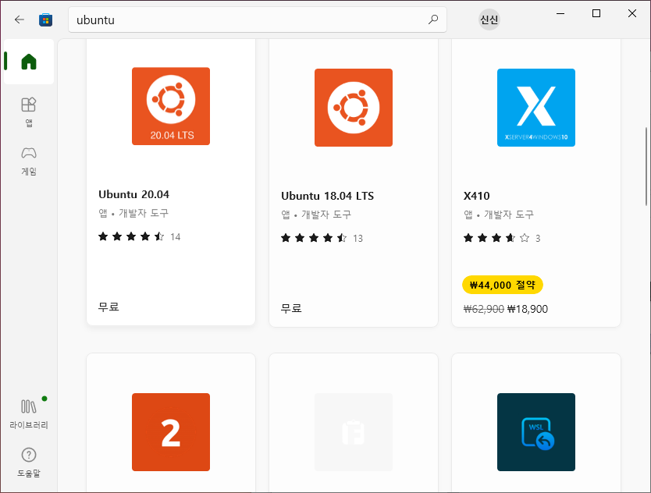Open the Home sidebar icon
Viewport: 651px width, 493px height.
29,62
